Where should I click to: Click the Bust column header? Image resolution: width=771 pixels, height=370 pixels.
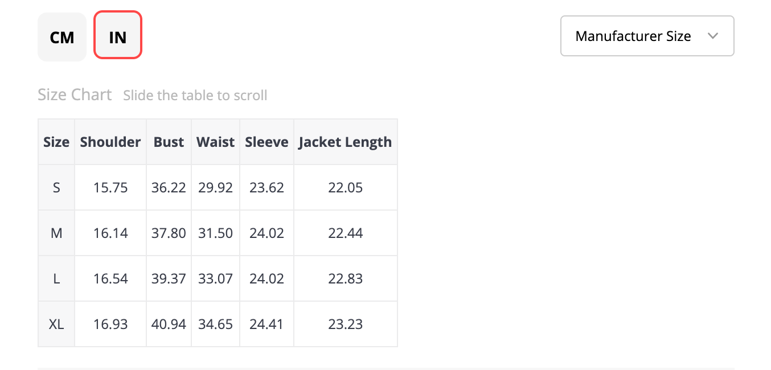tap(169, 142)
